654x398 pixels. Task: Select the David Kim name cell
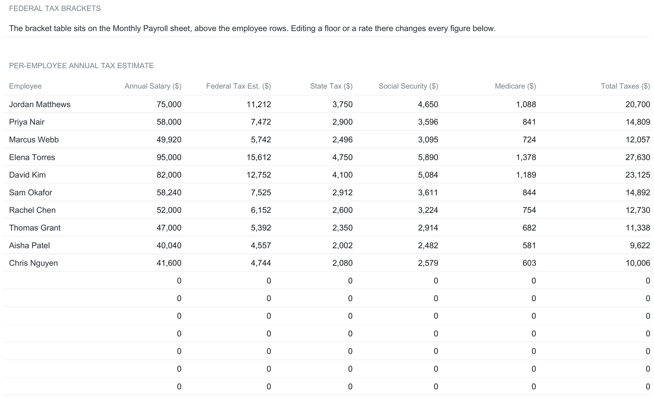coord(27,175)
